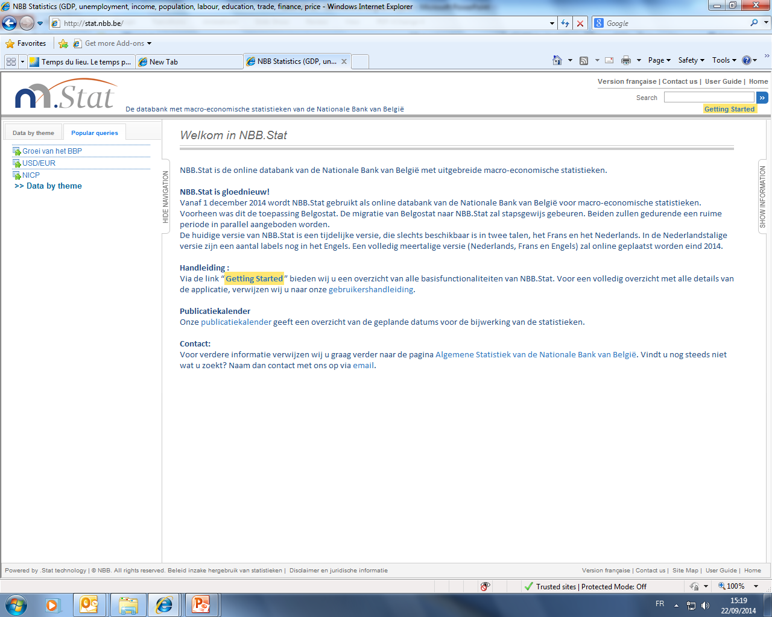Click the RSS feeds icon
The image size is (772, 617).
584,60
